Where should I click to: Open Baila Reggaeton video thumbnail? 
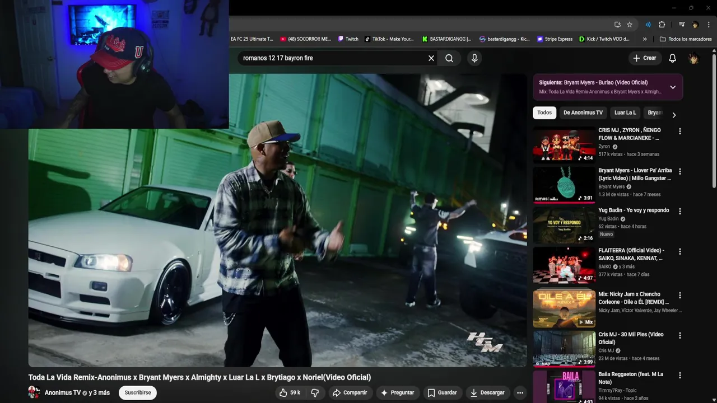coord(564,387)
